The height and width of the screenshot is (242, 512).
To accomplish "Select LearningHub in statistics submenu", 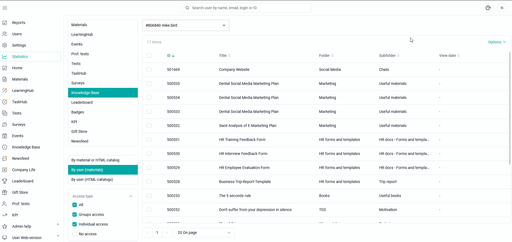I will click(103, 34).
